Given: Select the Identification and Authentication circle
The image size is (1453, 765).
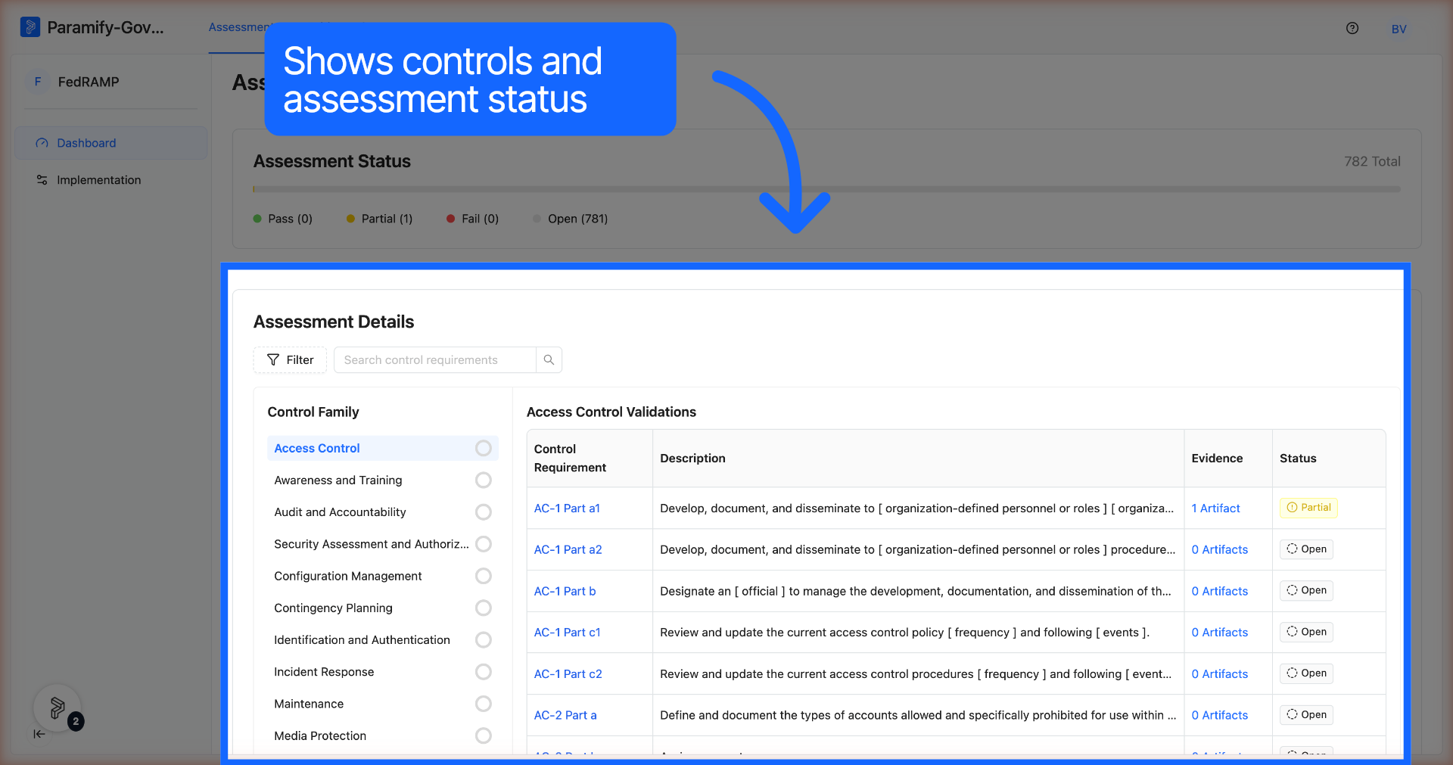Looking at the screenshot, I should 484,640.
